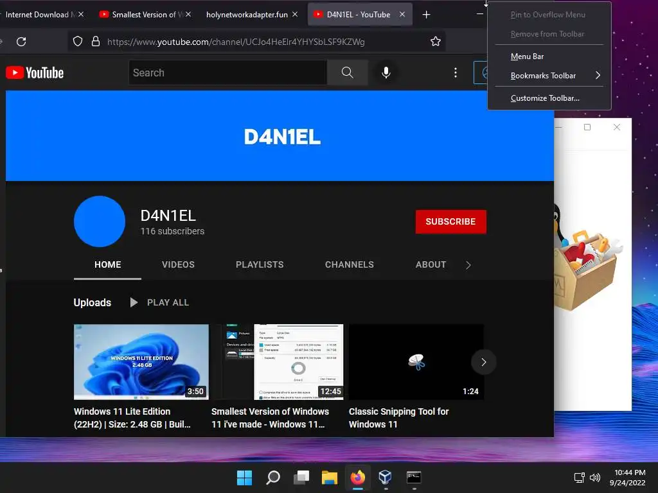This screenshot has width=658, height=493.
Task: Close the Smallest Version of Windows tab
Action: pyautogui.click(x=188, y=14)
